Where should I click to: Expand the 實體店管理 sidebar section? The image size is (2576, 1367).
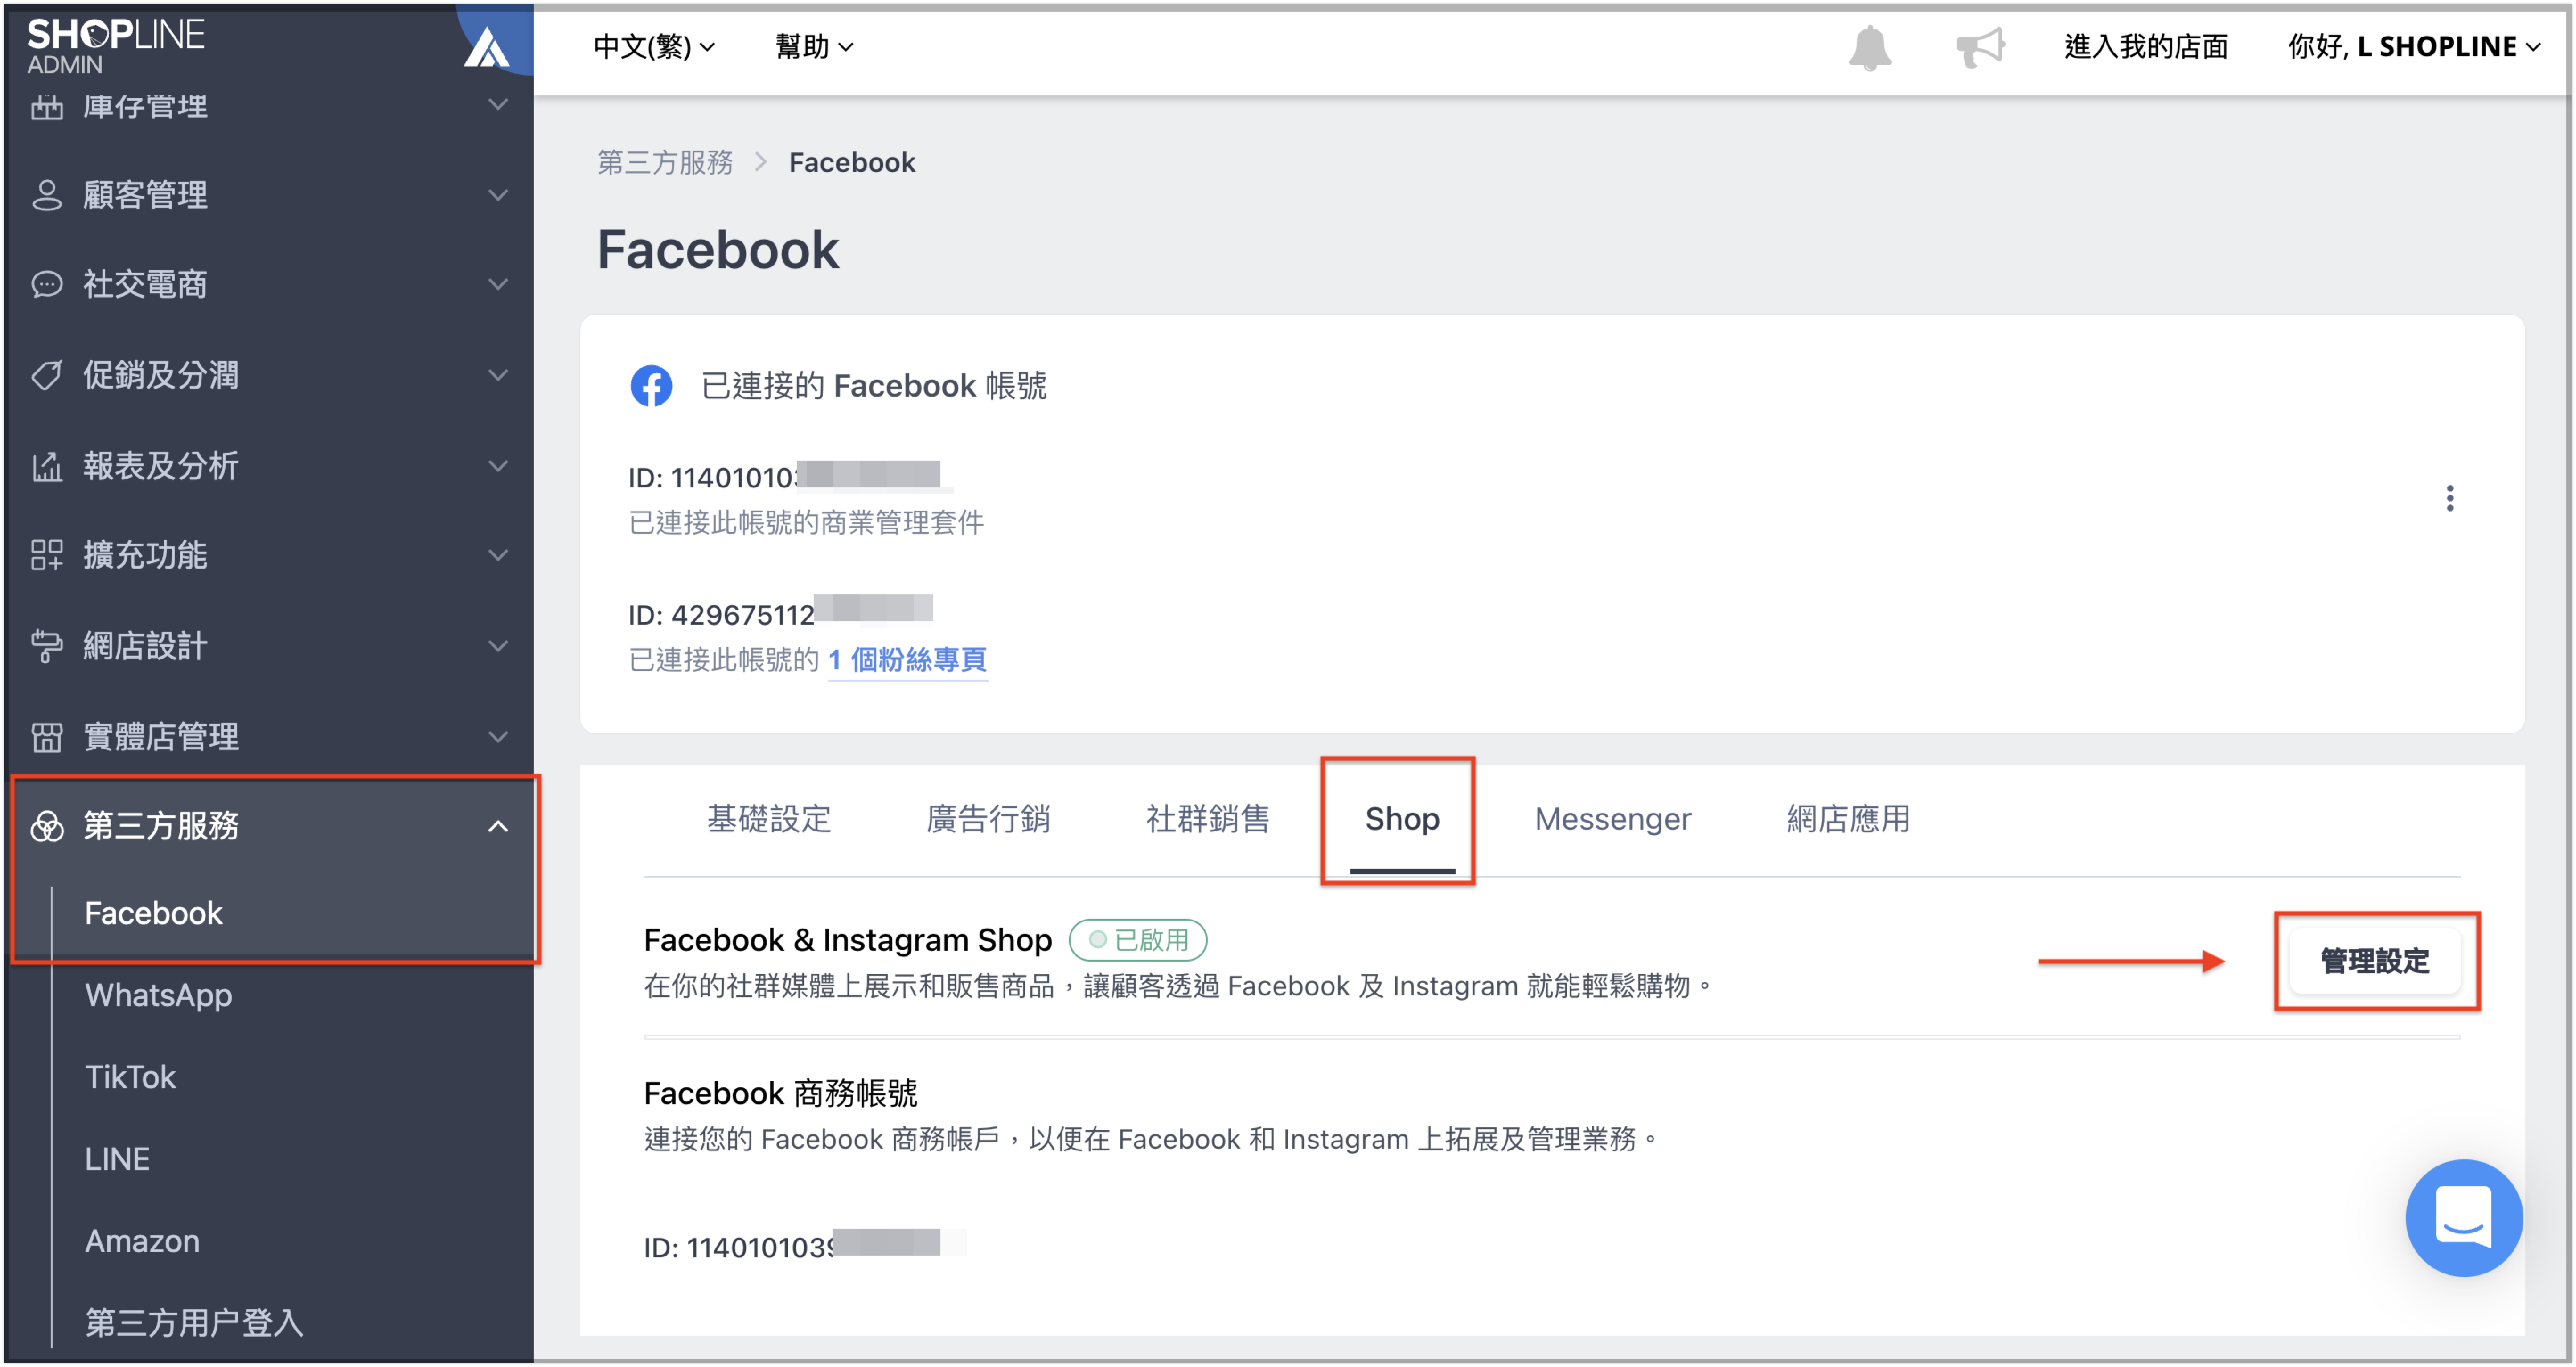click(x=270, y=737)
